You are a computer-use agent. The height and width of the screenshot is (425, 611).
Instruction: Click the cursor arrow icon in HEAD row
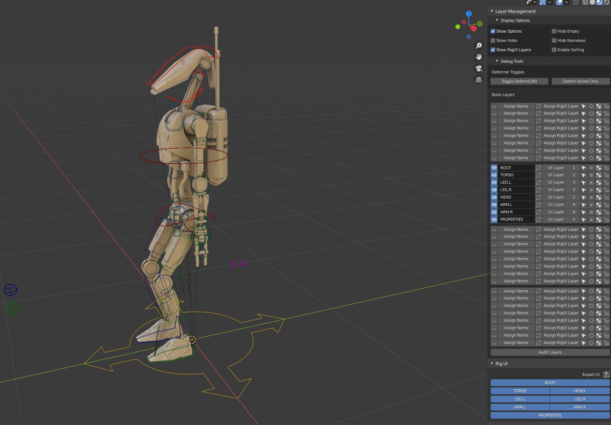point(583,197)
